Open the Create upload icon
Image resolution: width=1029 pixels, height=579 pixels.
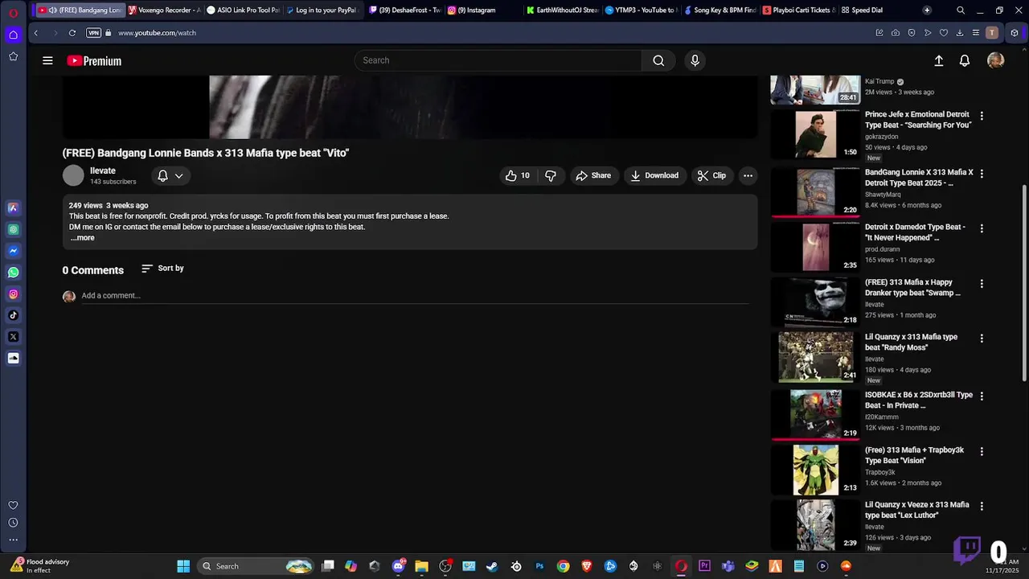(x=938, y=60)
